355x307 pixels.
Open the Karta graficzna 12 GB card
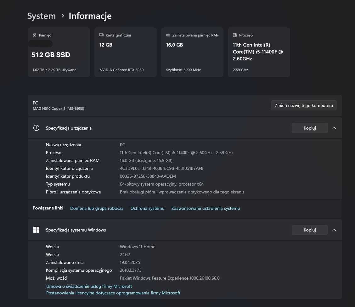coord(126,52)
